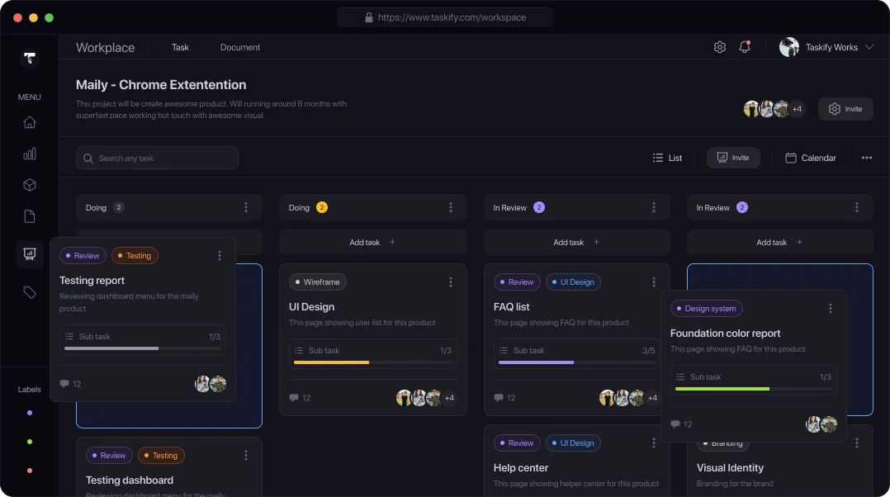890x497 pixels.
Task: Open comments on UI Design card
Action: (x=300, y=398)
